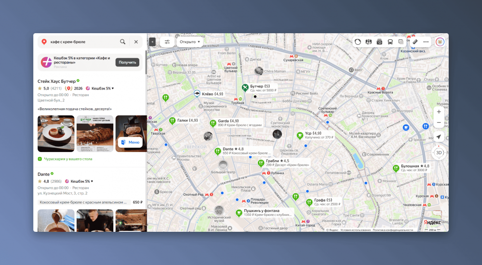This screenshot has height=265, width=482.
Task: Open the Бутчер steak promo photo
Action: (95, 133)
